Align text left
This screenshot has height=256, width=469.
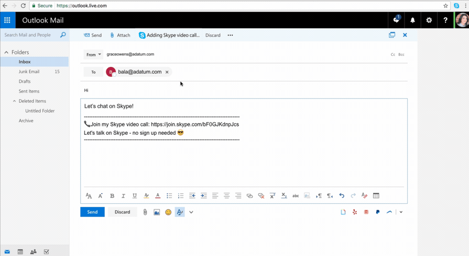coord(215,196)
